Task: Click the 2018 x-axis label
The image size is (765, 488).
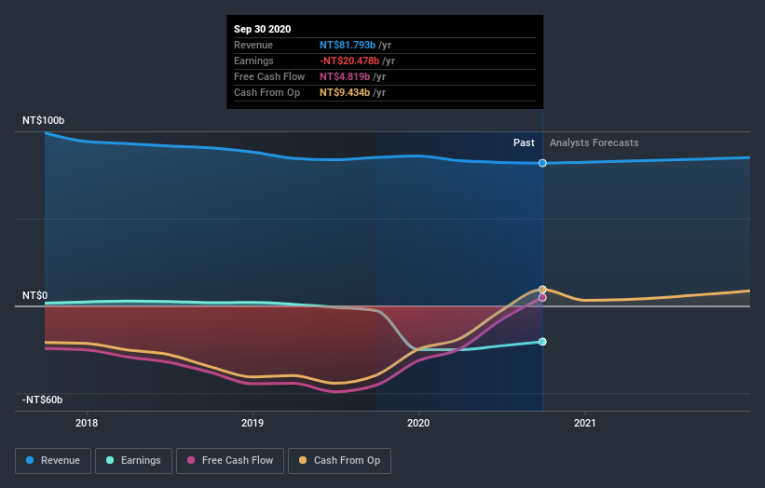Action: 87,423
